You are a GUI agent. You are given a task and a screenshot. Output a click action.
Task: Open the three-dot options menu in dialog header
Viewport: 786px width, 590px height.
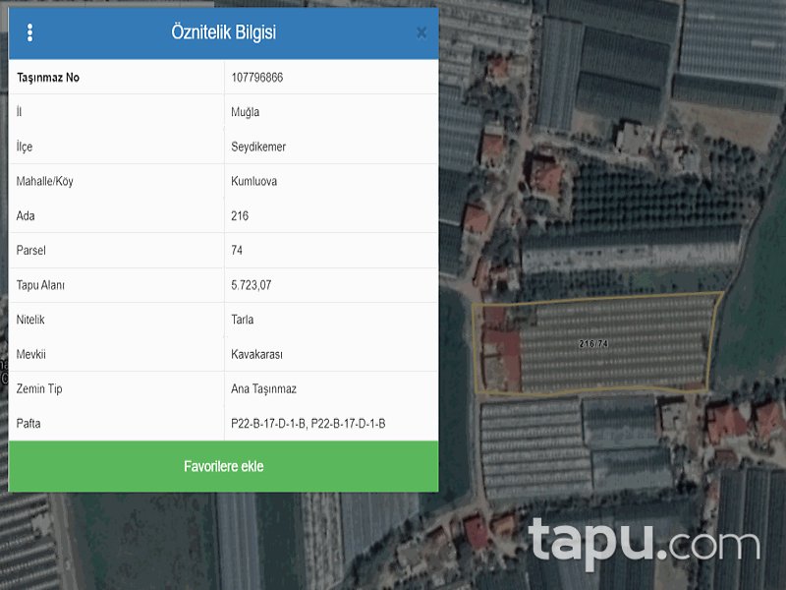coord(30,32)
